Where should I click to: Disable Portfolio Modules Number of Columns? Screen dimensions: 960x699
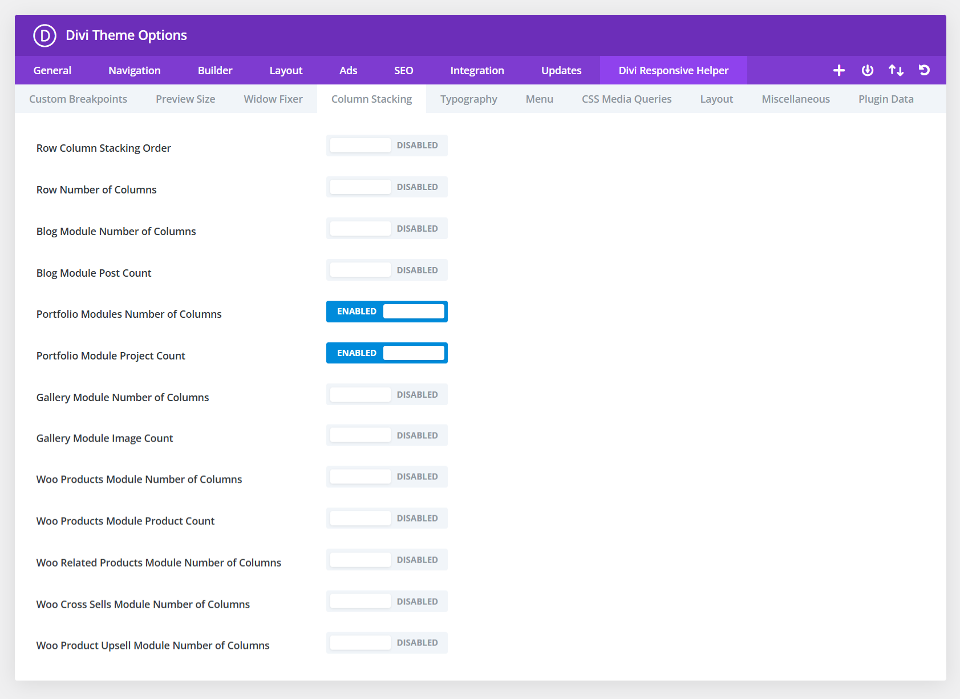[387, 311]
